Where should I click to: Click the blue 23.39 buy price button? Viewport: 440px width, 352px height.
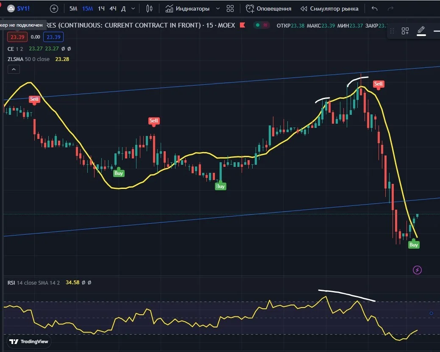pyautogui.click(x=53, y=37)
